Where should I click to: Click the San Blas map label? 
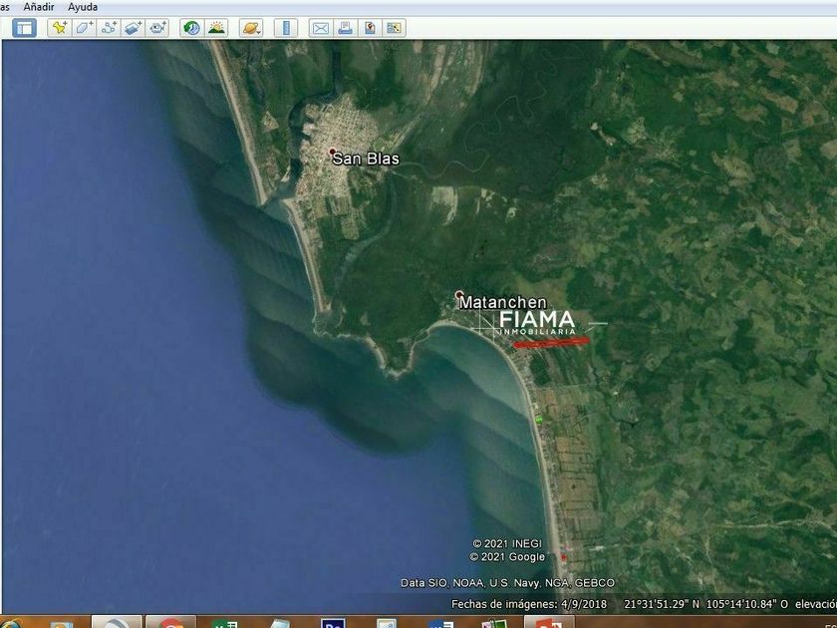[366, 158]
